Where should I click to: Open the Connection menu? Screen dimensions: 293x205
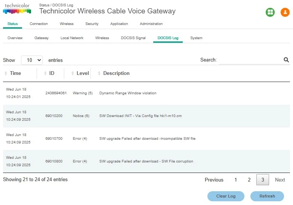pyautogui.click(x=39, y=24)
